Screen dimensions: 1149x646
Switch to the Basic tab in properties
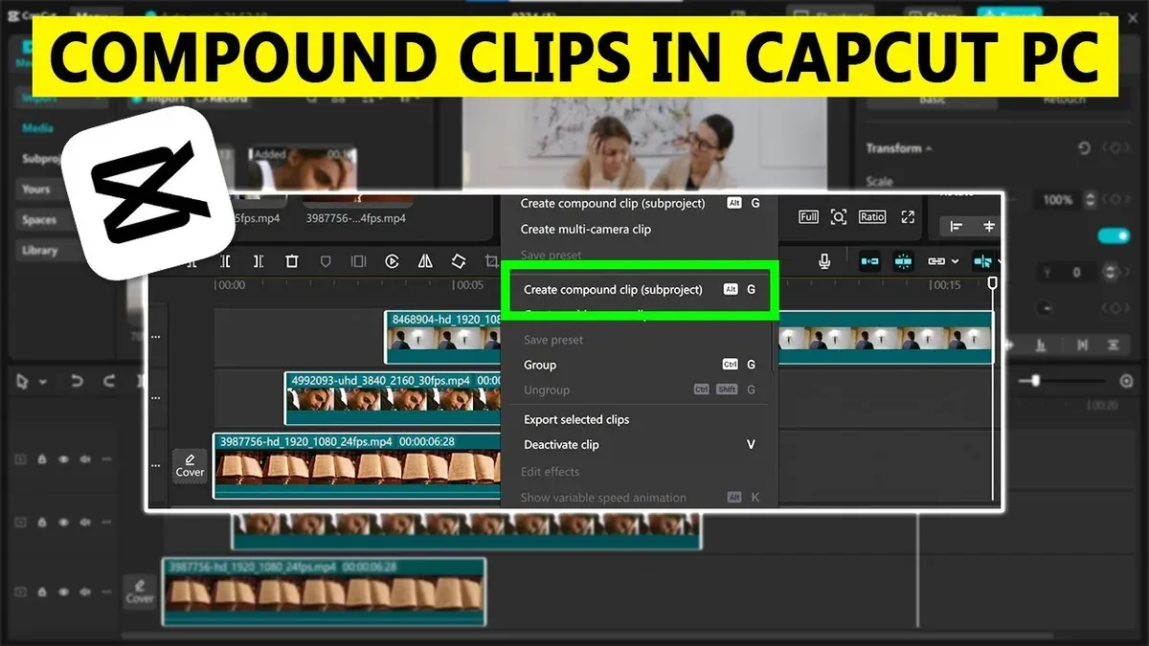tap(932, 100)
